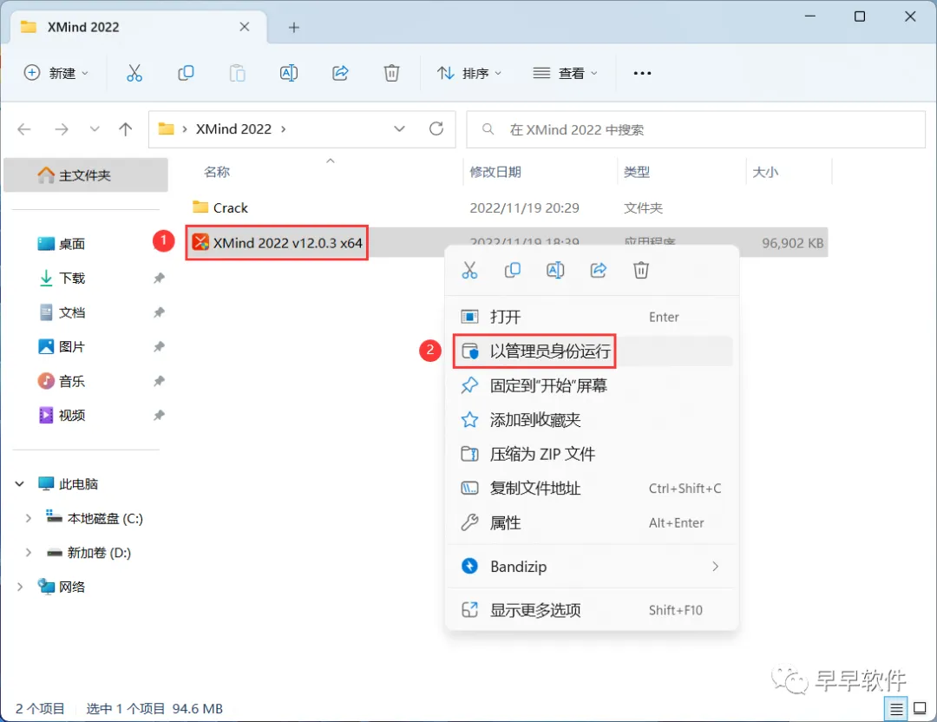The width and height of the screenshot is (937, 722).
Task: Open the three-dots more options menu
Action: tap(642, 73)
